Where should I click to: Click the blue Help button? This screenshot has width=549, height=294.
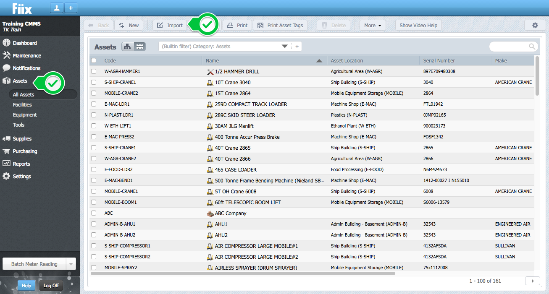click(x=26, y=286)
